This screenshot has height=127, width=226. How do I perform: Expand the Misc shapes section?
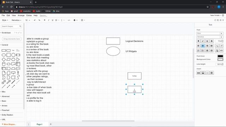tap(4, 92)
